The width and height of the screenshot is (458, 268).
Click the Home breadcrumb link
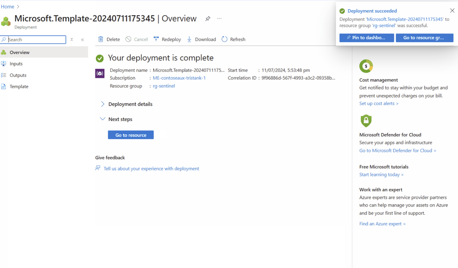[x=7, y=6]
